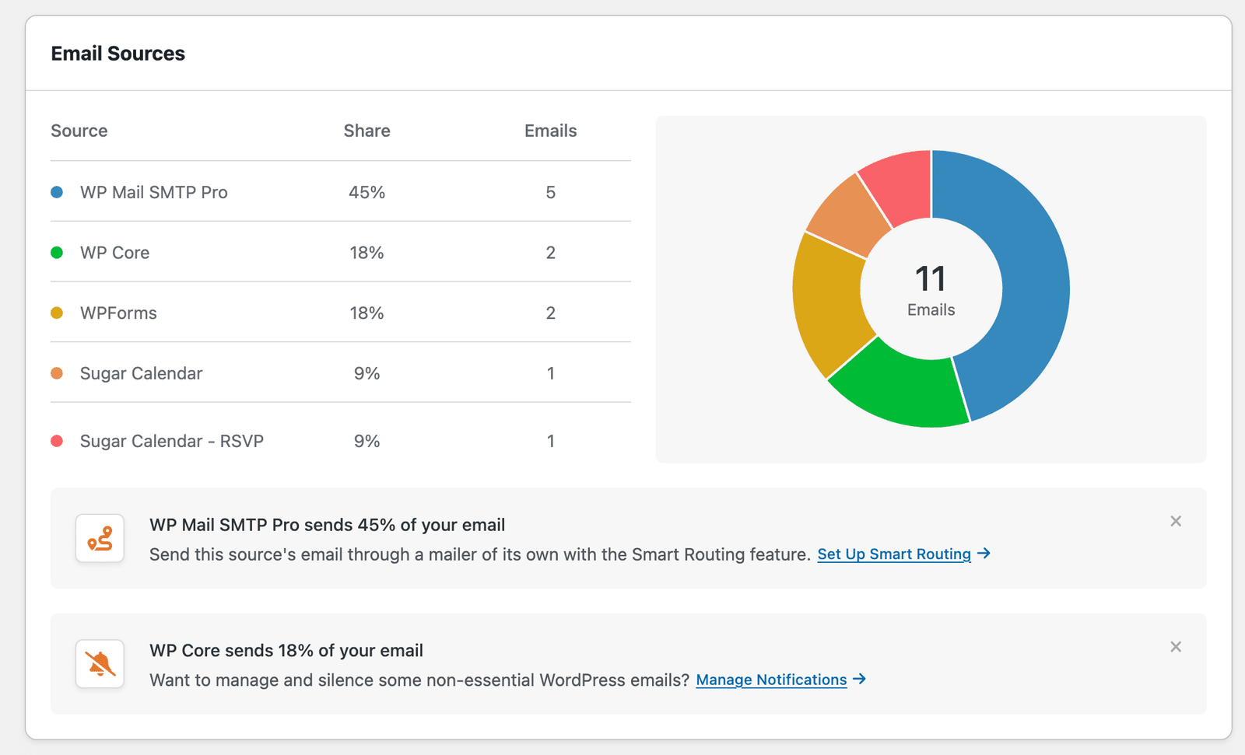
Task: Click the 18% share for WPForms
Action: click(x=366, y=313)
